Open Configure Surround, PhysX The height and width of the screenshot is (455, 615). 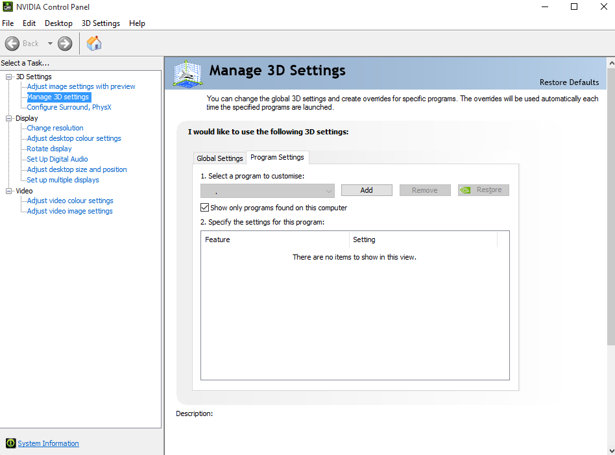coord(69,107)
